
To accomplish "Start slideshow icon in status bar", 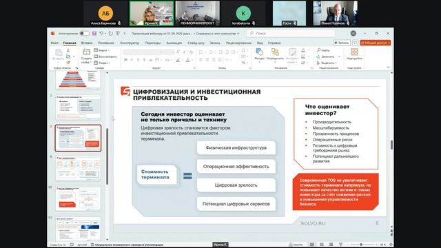I will coord(340,245).
